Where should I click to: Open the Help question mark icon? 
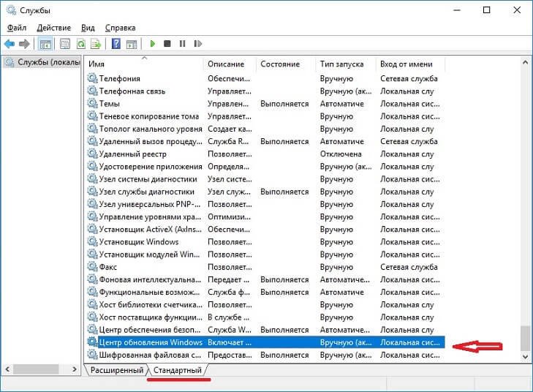coord(116,44)
